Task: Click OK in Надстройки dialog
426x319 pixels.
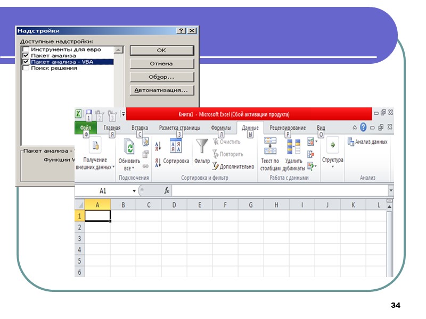Action: (162, 50)
